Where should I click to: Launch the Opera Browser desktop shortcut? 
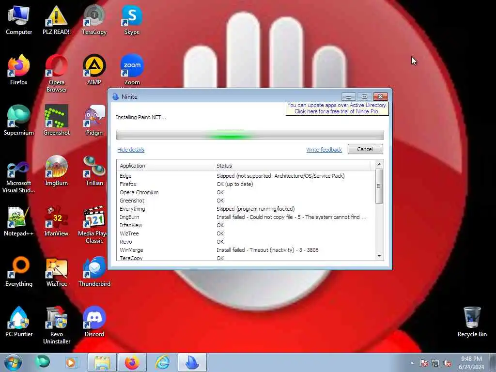[56, 74]
